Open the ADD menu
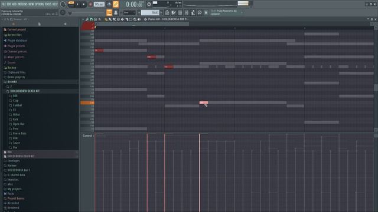Image resolution: width=378 pixels, height=212 pixels. pyautogui.click(x=14, y=4)
